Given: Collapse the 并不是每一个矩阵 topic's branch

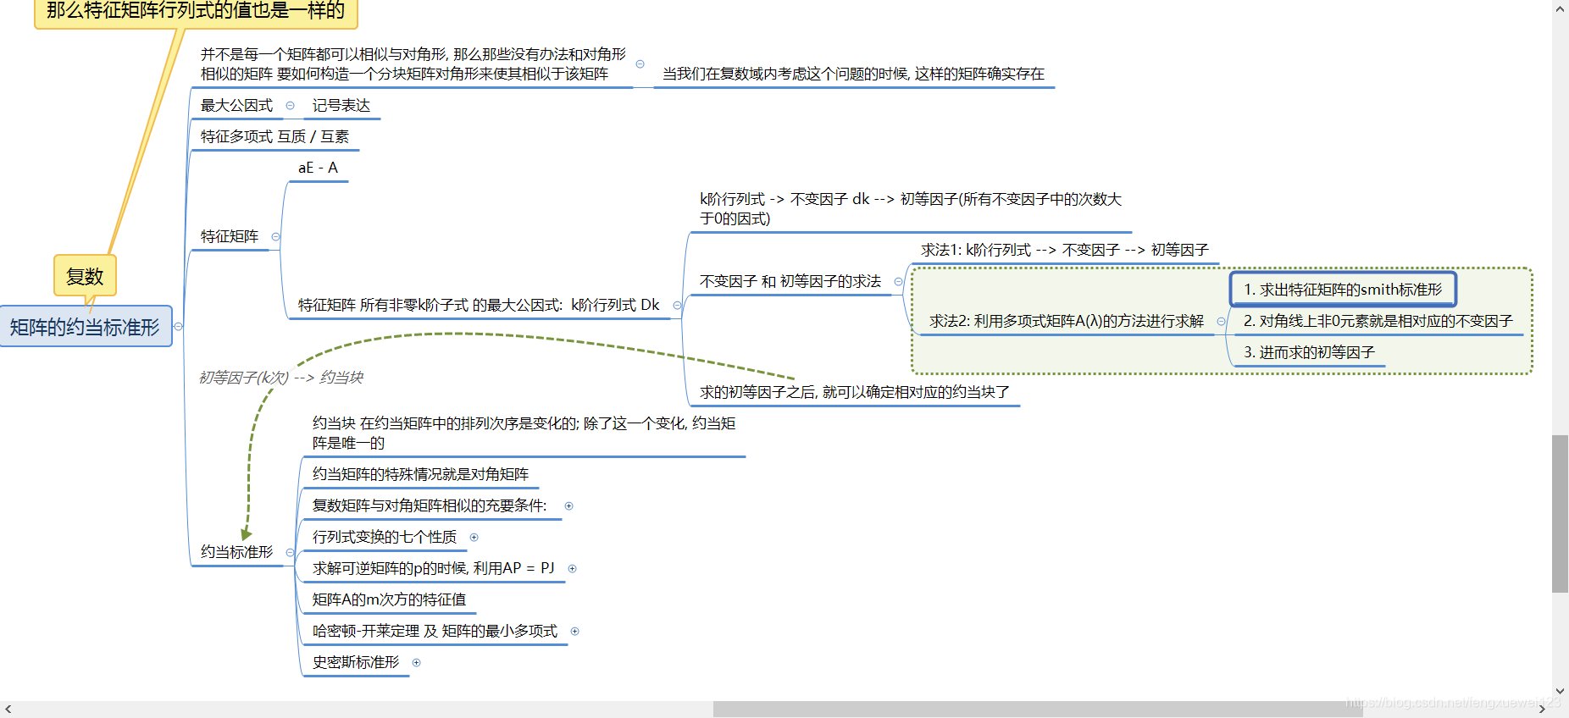Looking at the screenshot, I should (x=640, y=64).
